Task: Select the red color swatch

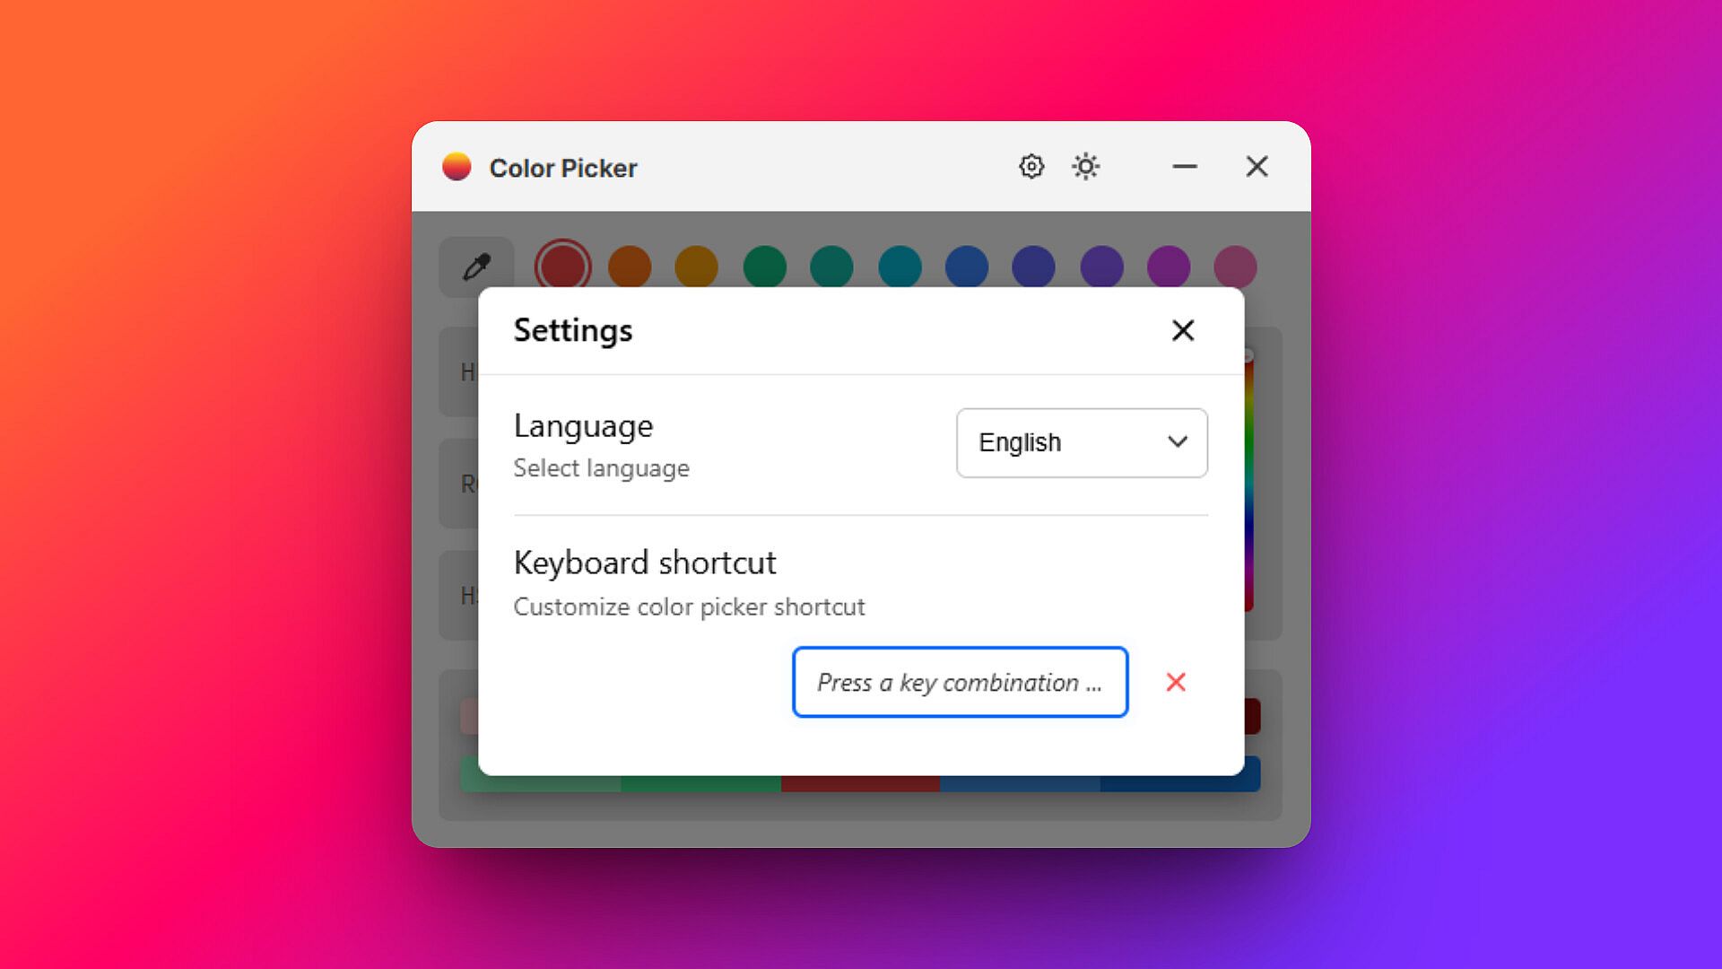Action: click(562, 266)
